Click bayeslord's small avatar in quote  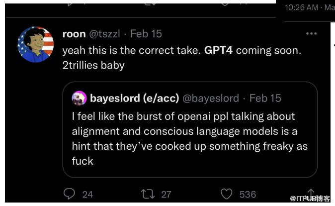pos(80,98)
